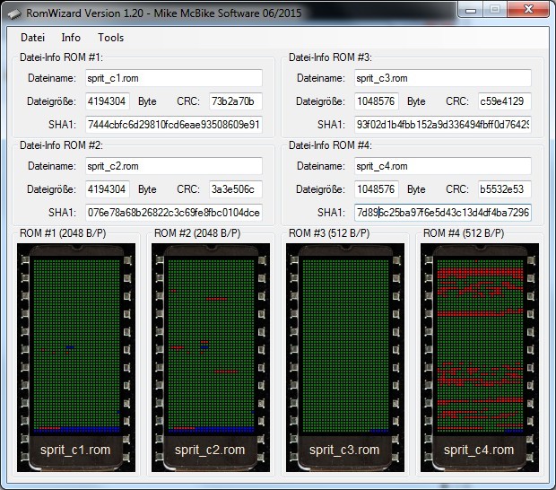Click the ROM #2 Dateiname field sprit_c2.rom
556x490 pixels.
click(173, 167)
